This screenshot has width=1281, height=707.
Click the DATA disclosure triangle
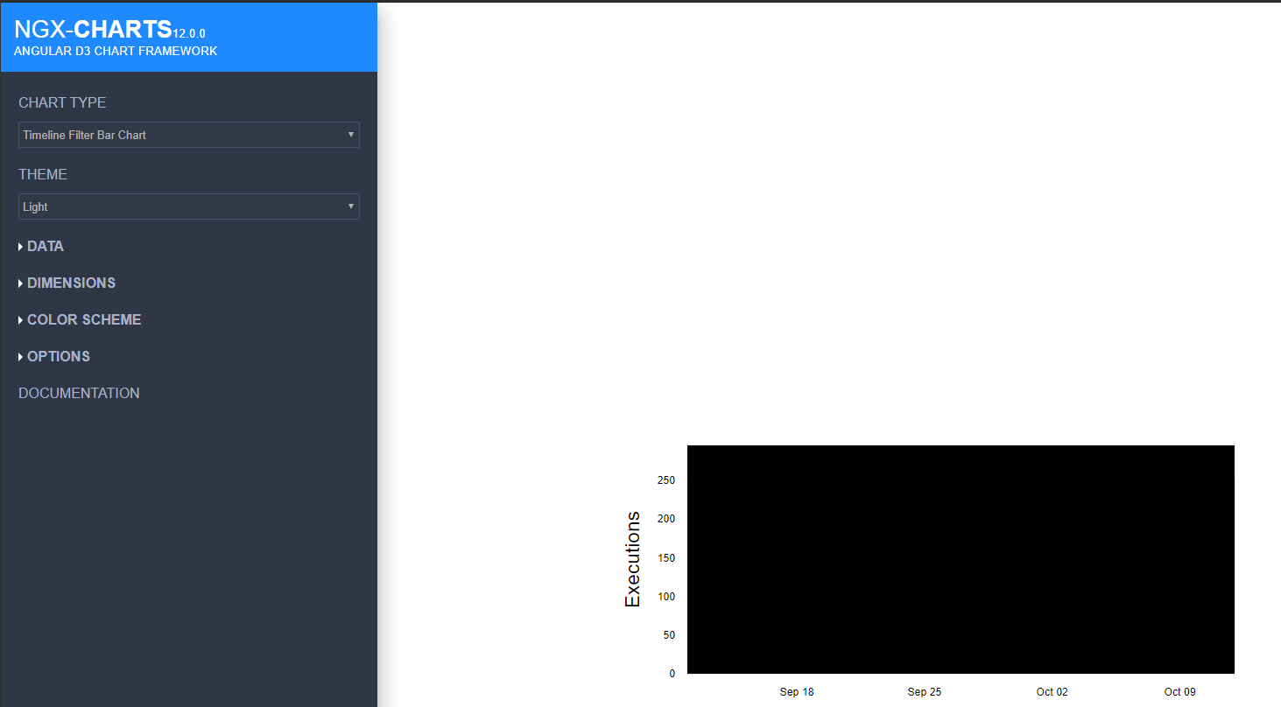(x=19, y=246)
